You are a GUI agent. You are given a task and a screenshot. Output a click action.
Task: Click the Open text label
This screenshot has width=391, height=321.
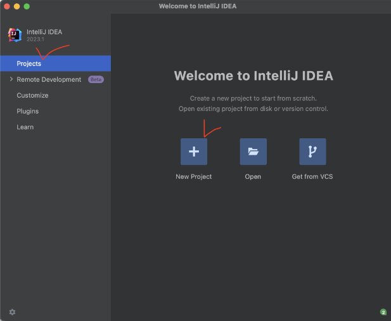[x=253, y=176]
